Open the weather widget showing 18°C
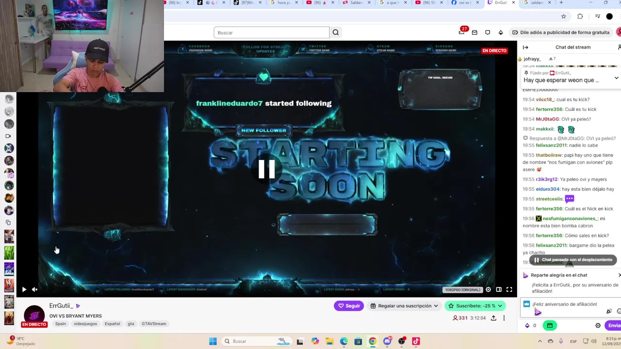The image size is (621, 349). [x=20, y=341]
